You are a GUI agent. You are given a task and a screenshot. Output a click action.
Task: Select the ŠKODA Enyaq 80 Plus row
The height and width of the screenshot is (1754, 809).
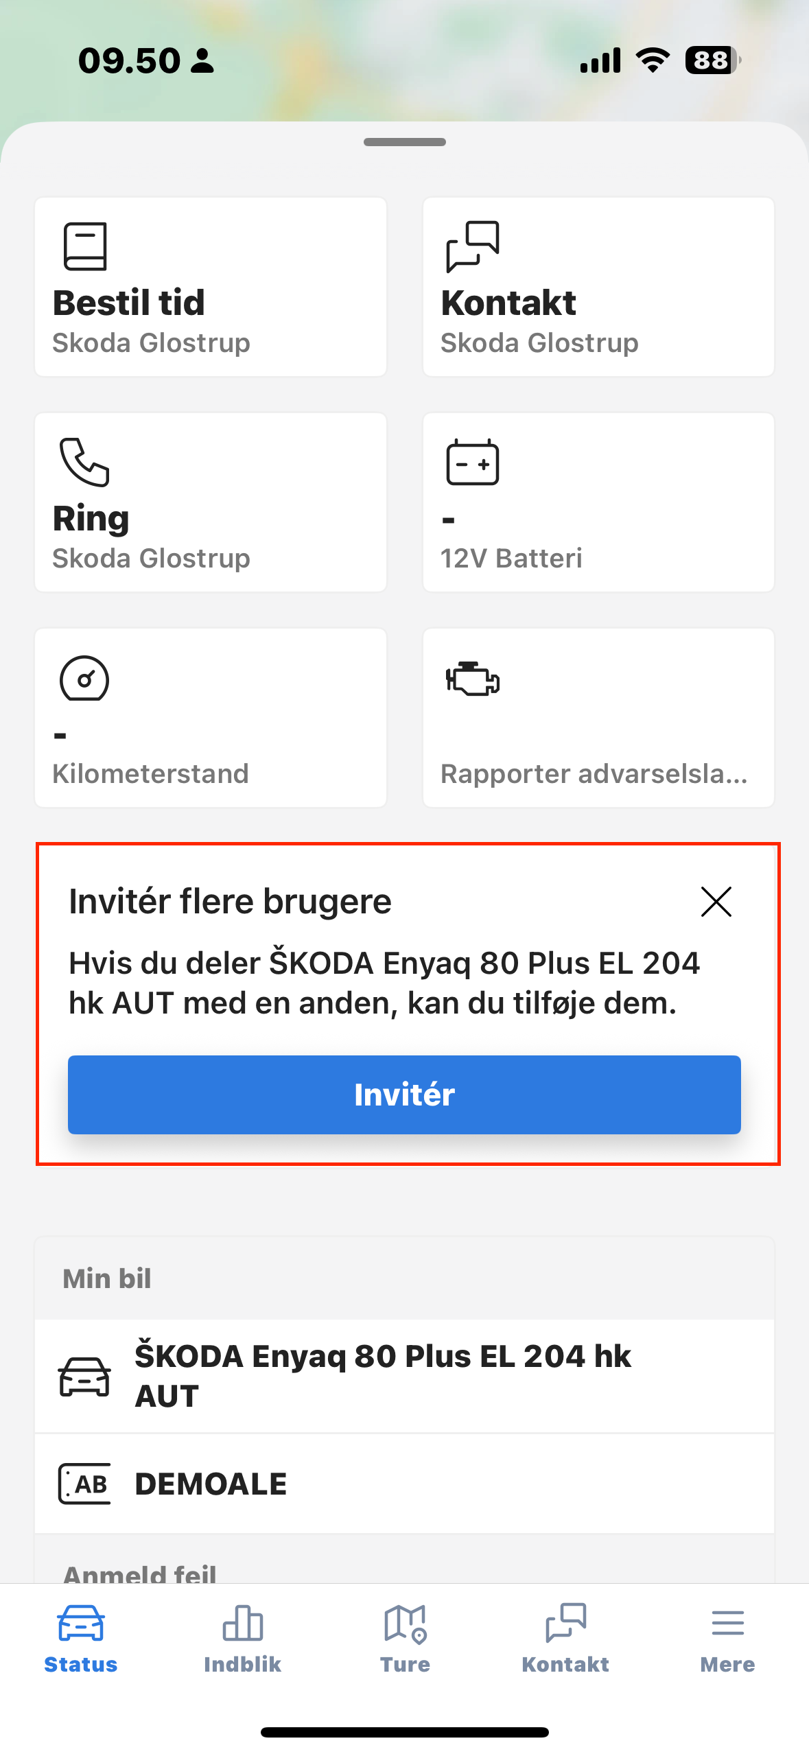click(x=405, y=1376)
